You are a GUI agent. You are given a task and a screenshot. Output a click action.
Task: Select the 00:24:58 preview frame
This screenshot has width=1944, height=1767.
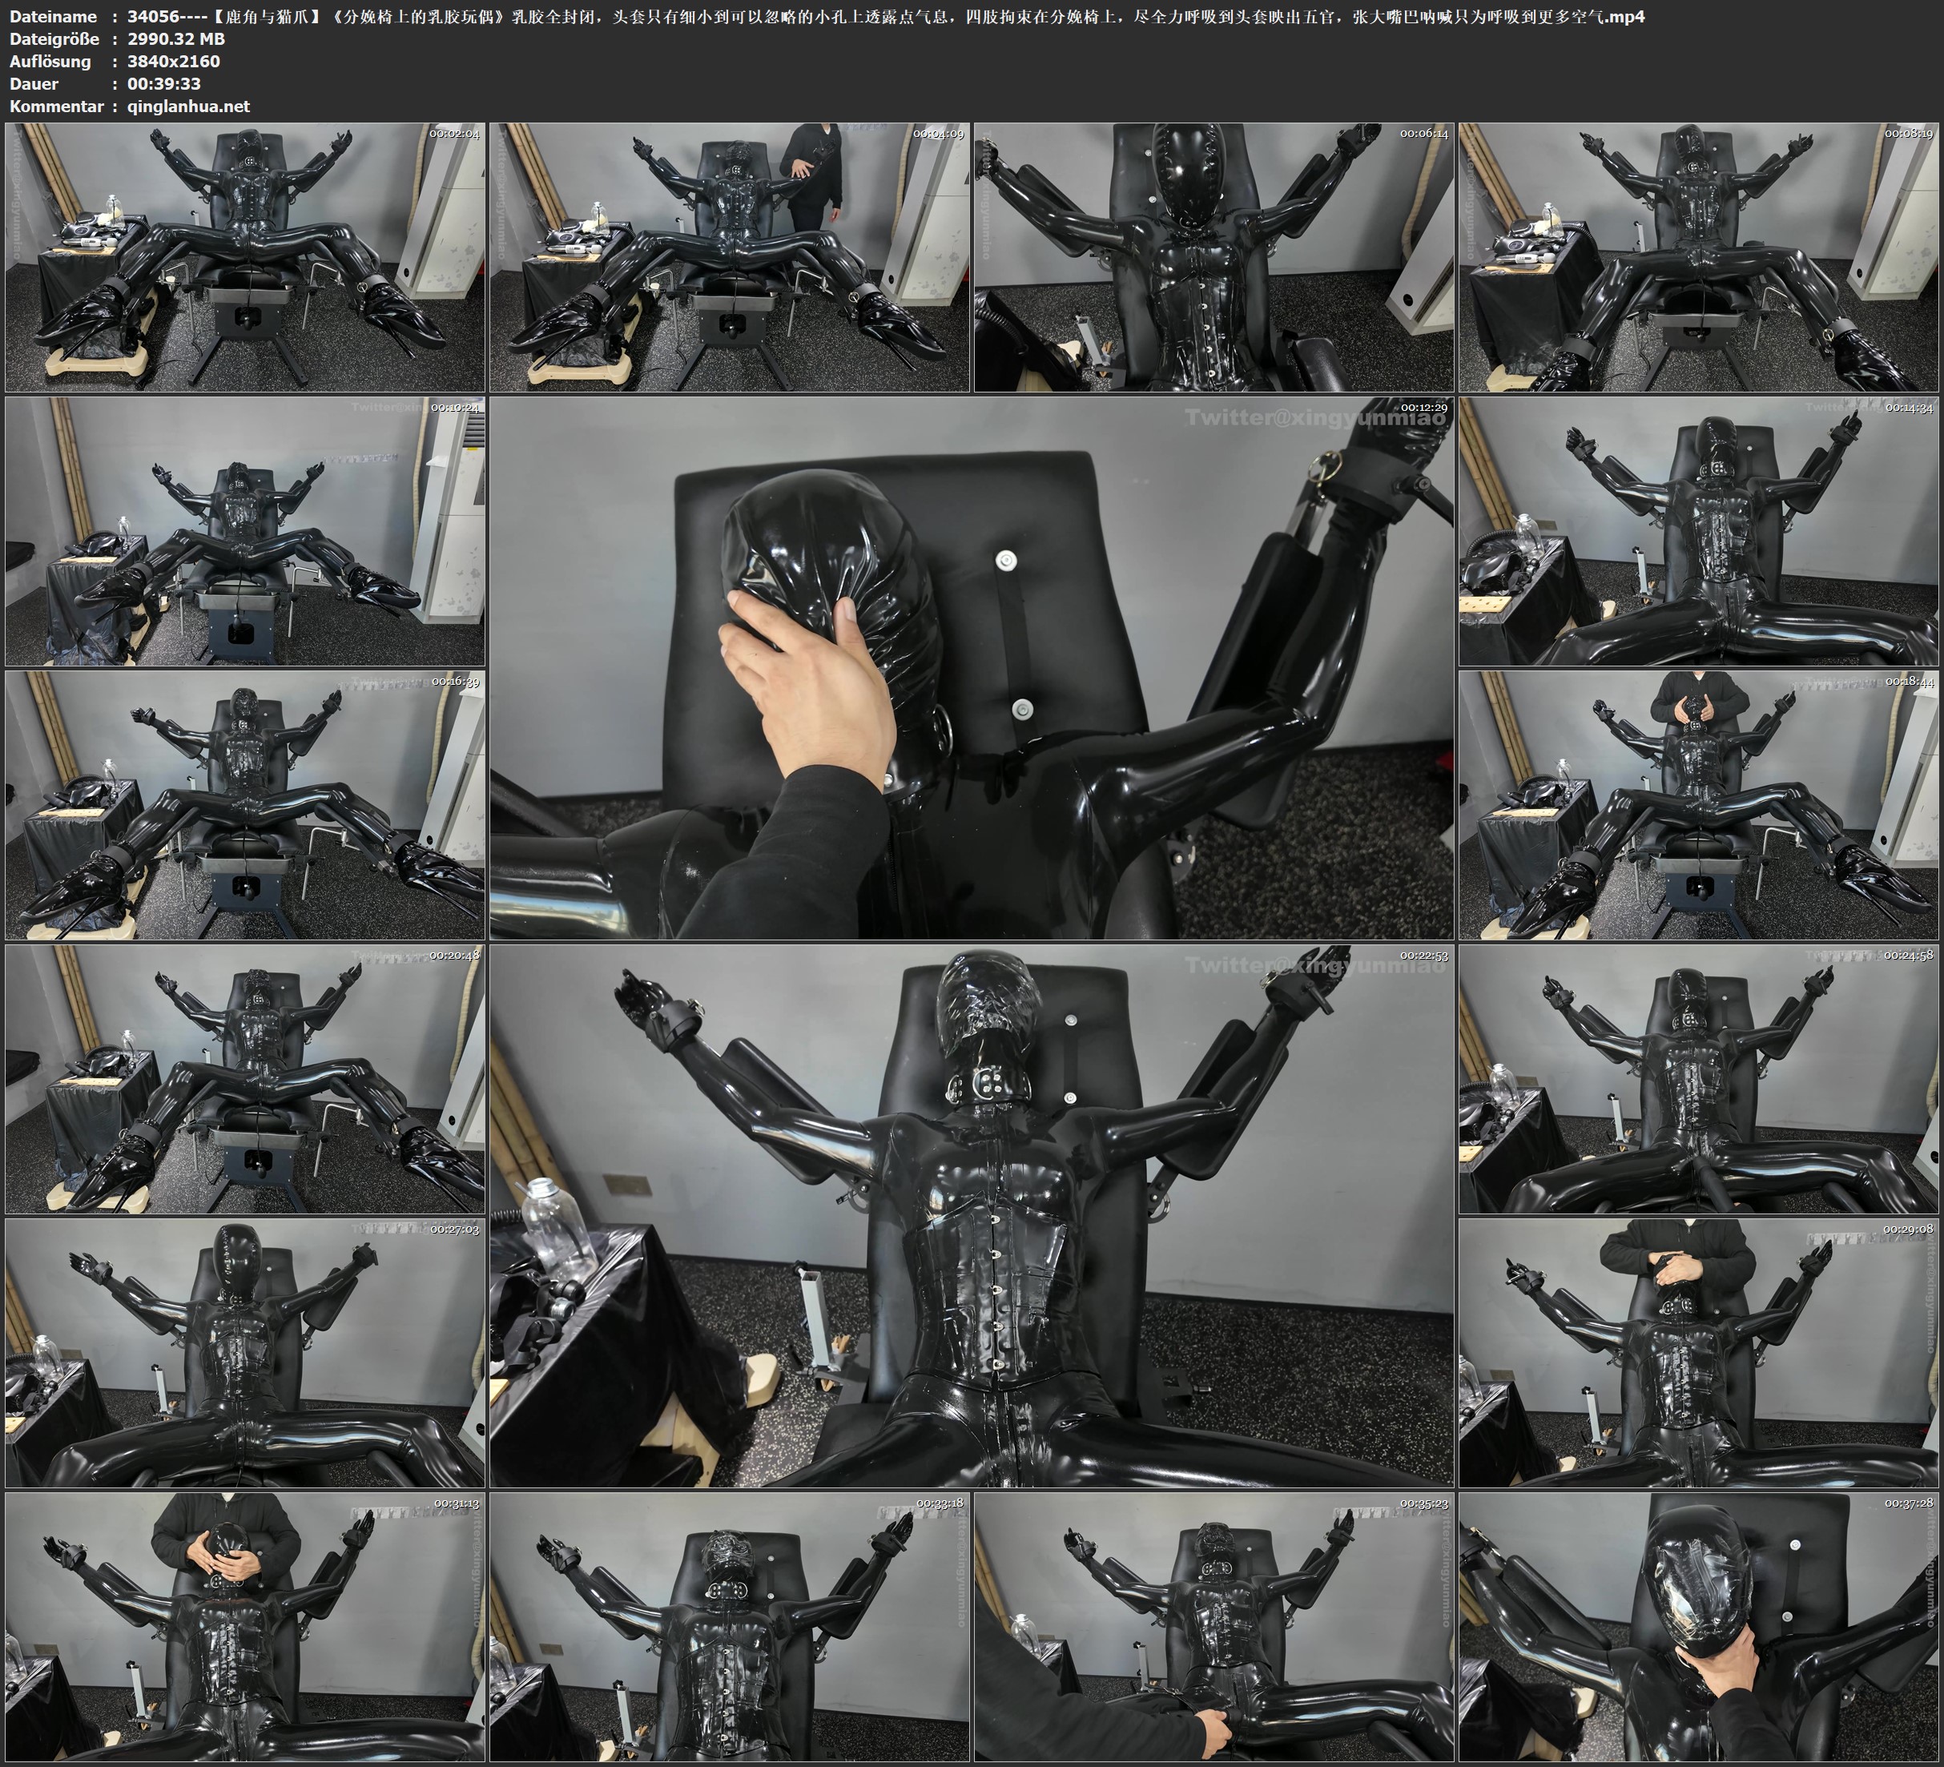click(1698, 1079)
